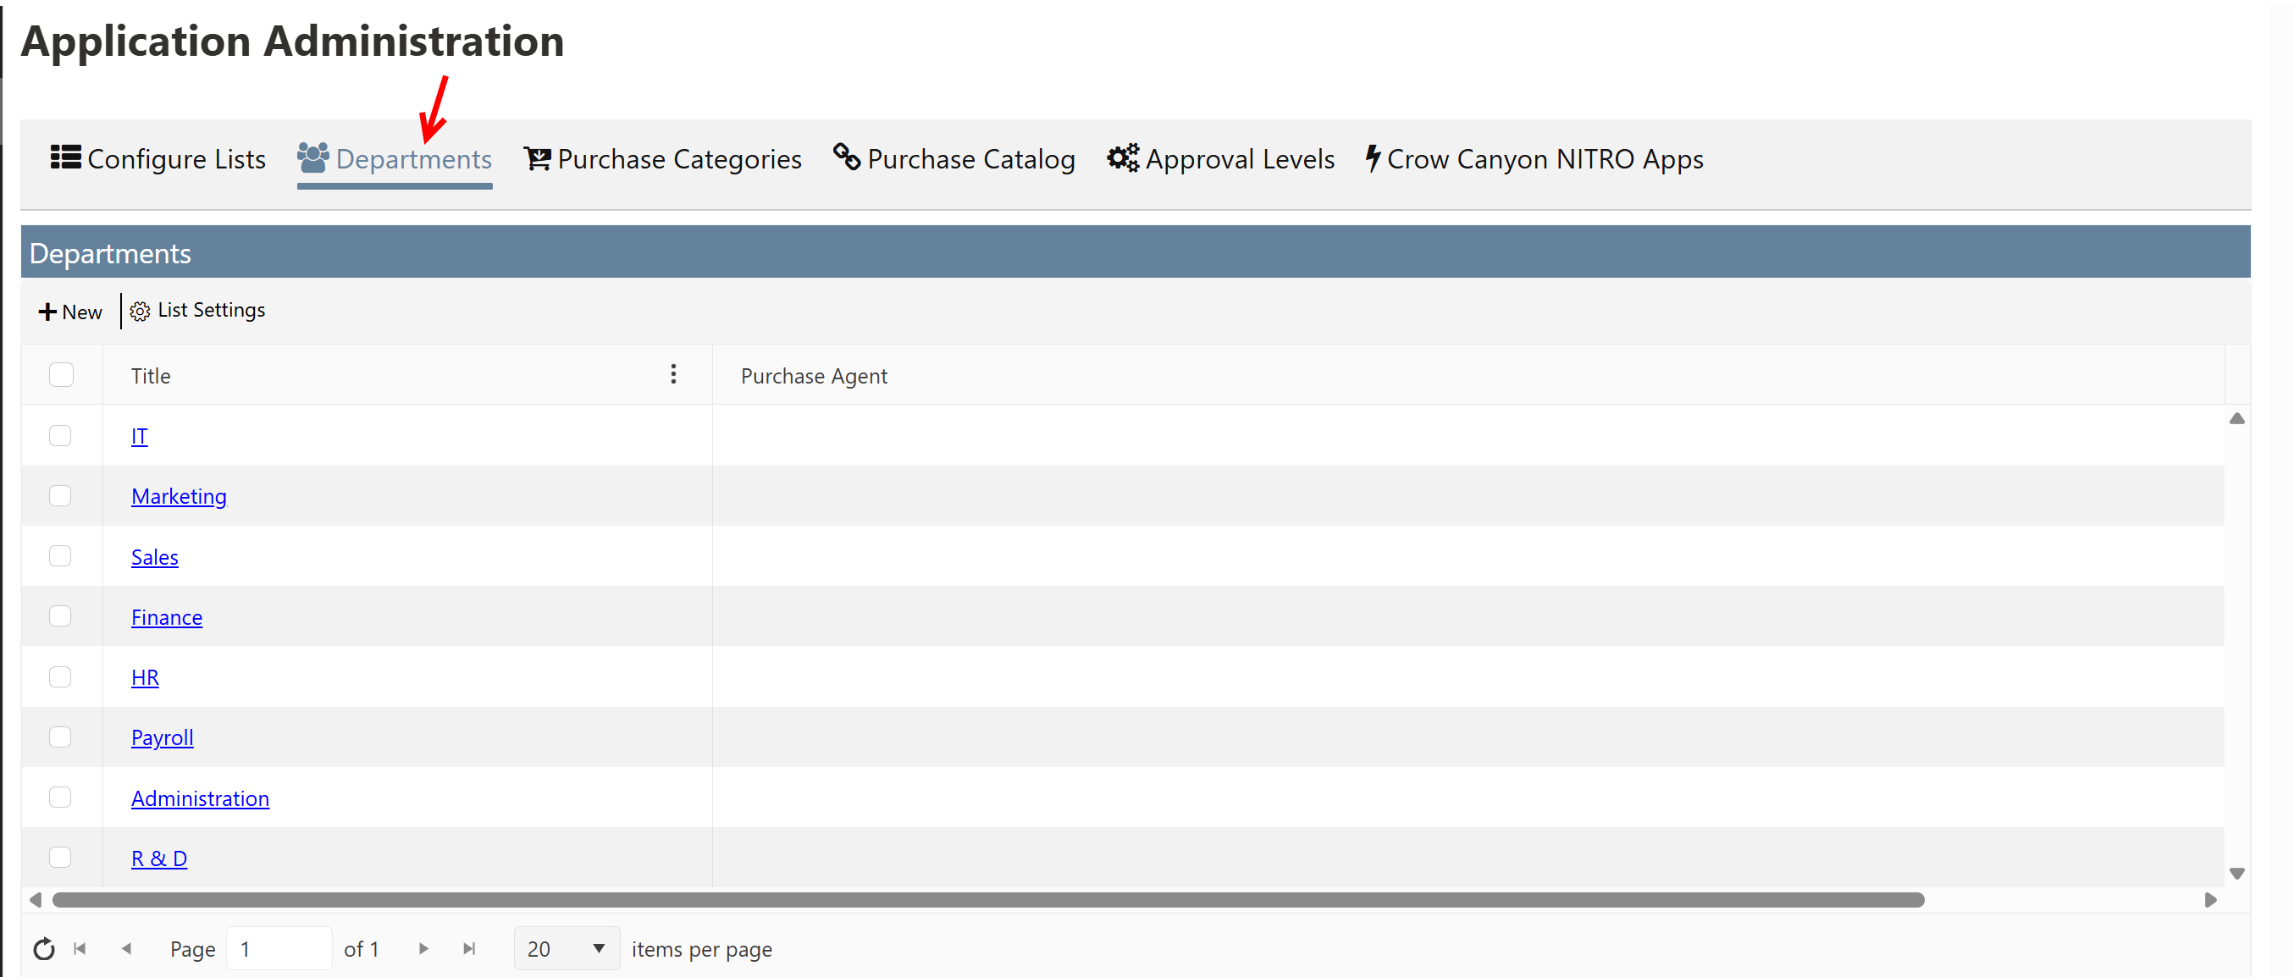Go to first page arrow icon
Screen dimensions: 2294x977
pos(80,949)
